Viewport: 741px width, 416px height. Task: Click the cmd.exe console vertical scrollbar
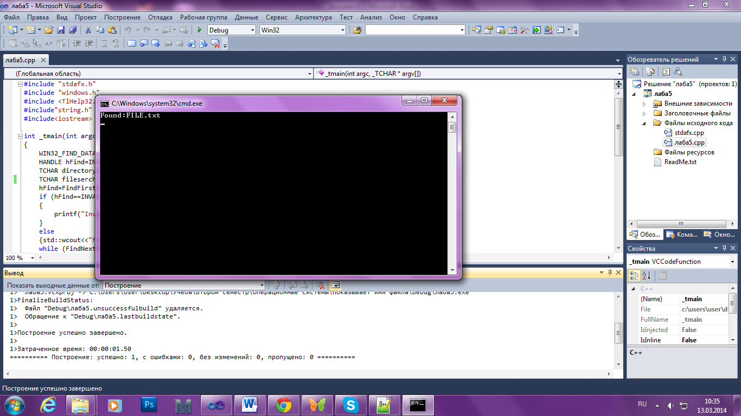452,193
